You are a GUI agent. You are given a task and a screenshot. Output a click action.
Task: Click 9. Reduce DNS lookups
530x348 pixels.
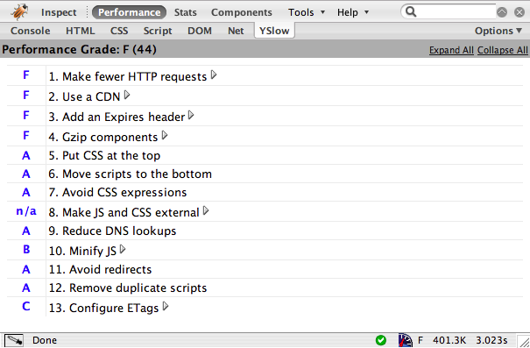112,231
